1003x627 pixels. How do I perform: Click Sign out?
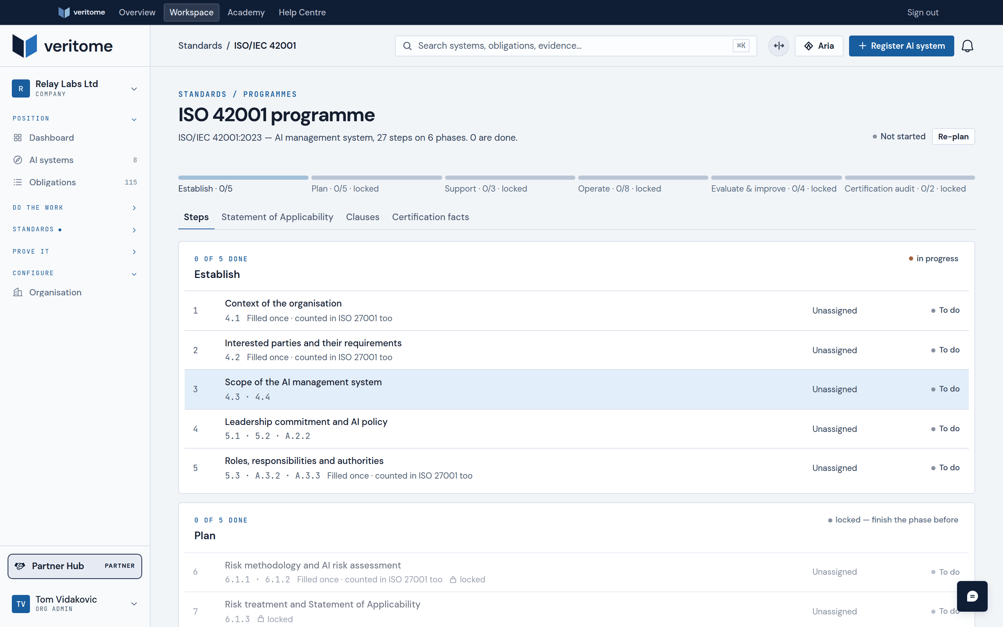tap(923, 13)
